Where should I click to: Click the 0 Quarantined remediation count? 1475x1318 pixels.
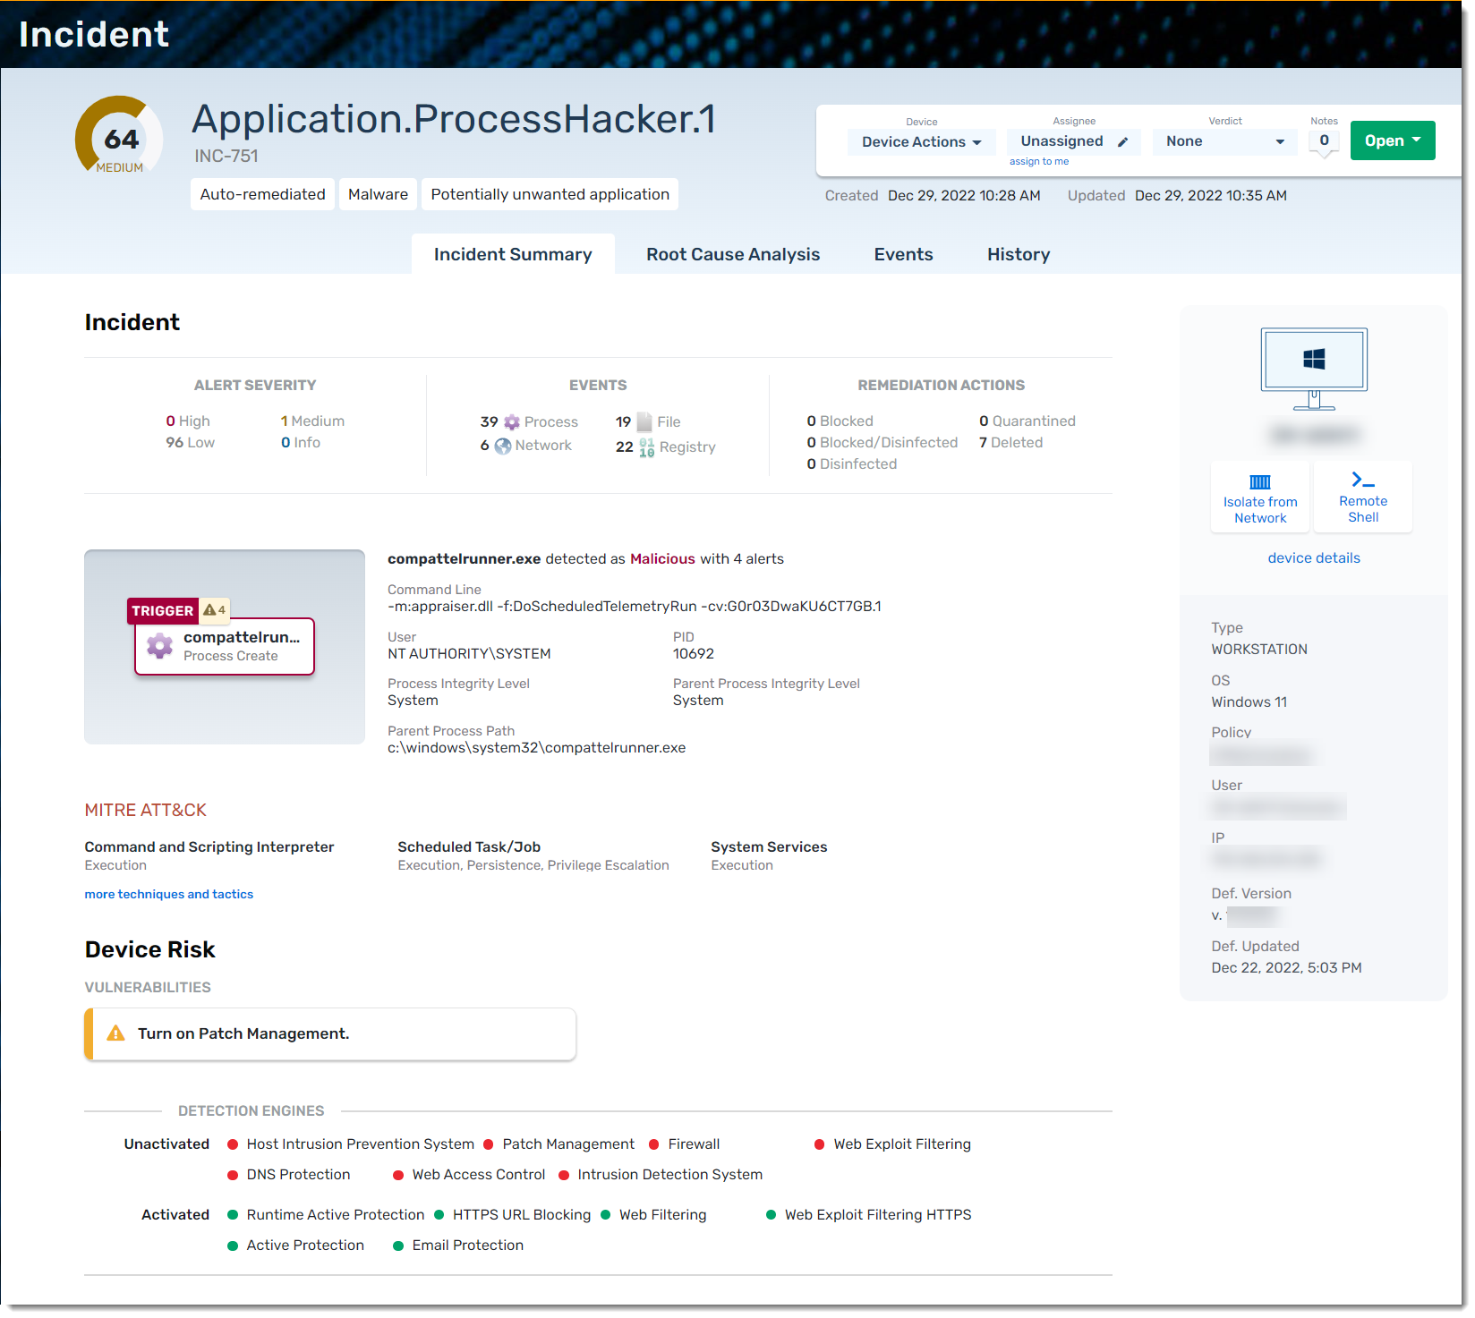[x=1027, y=421]
